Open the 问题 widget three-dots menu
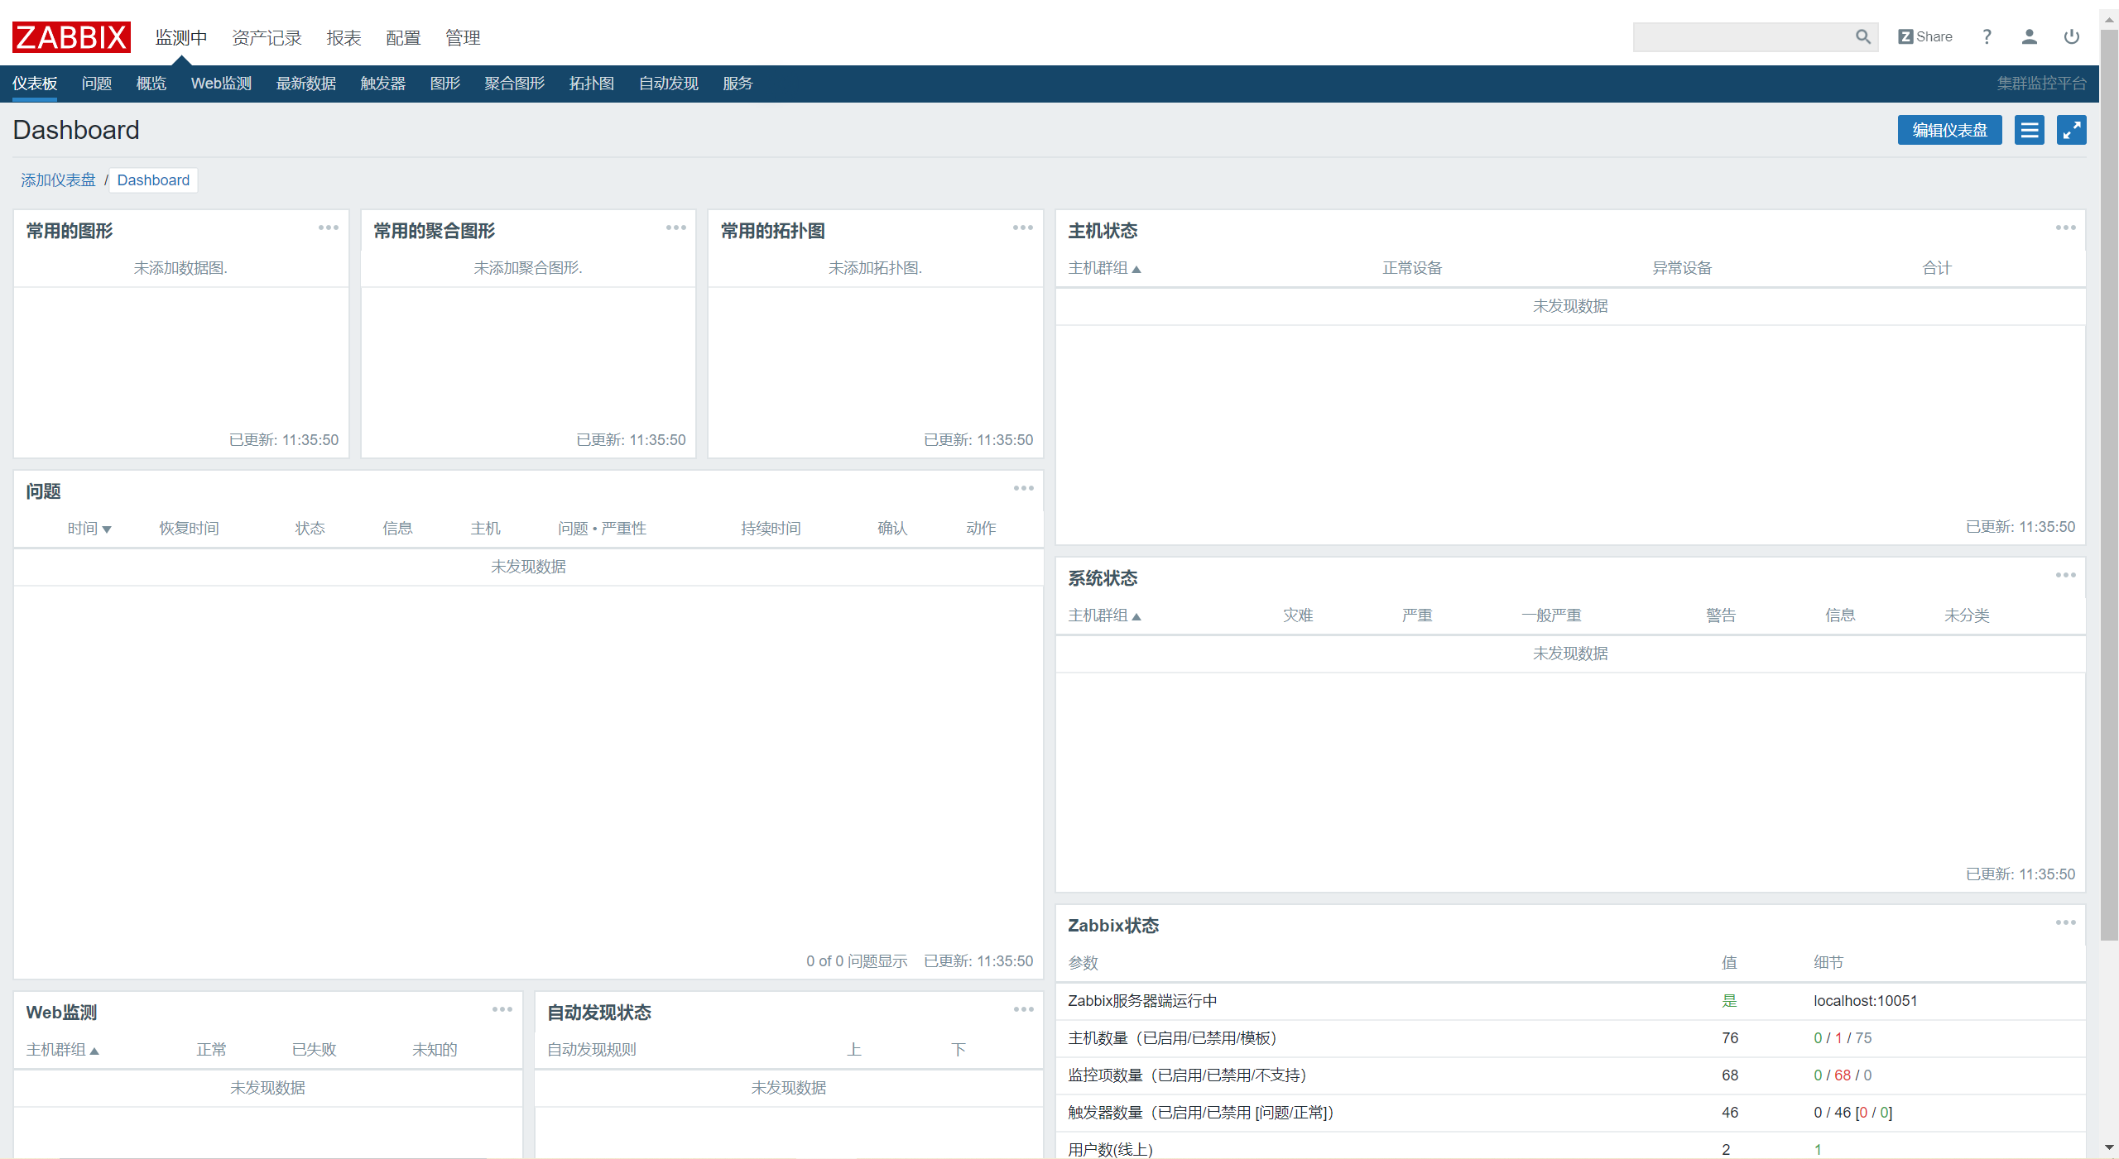Image resolution: width=2119 pixels, height=1159 pixels. [x=1023, y=489]
